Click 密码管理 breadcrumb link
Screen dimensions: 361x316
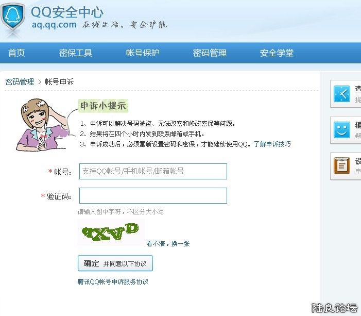tap(20, 81)
